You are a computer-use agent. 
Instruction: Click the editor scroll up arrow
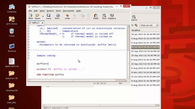(129, 26)
